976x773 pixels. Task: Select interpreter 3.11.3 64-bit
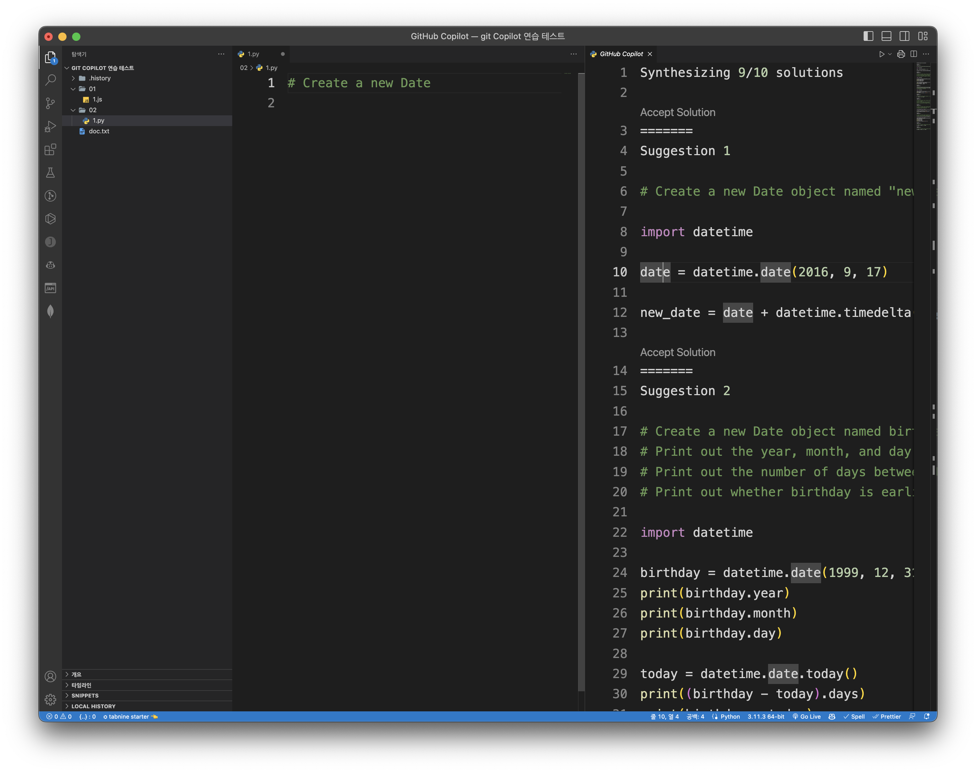coord(766,717)
